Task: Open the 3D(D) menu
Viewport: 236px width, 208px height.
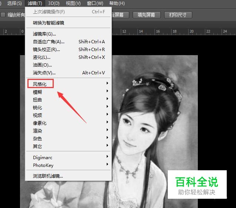Action: [x=54, y=3]
